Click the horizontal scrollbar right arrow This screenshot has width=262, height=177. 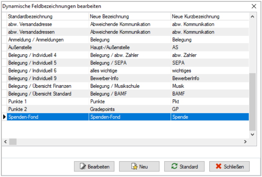(x=245, y=142)
